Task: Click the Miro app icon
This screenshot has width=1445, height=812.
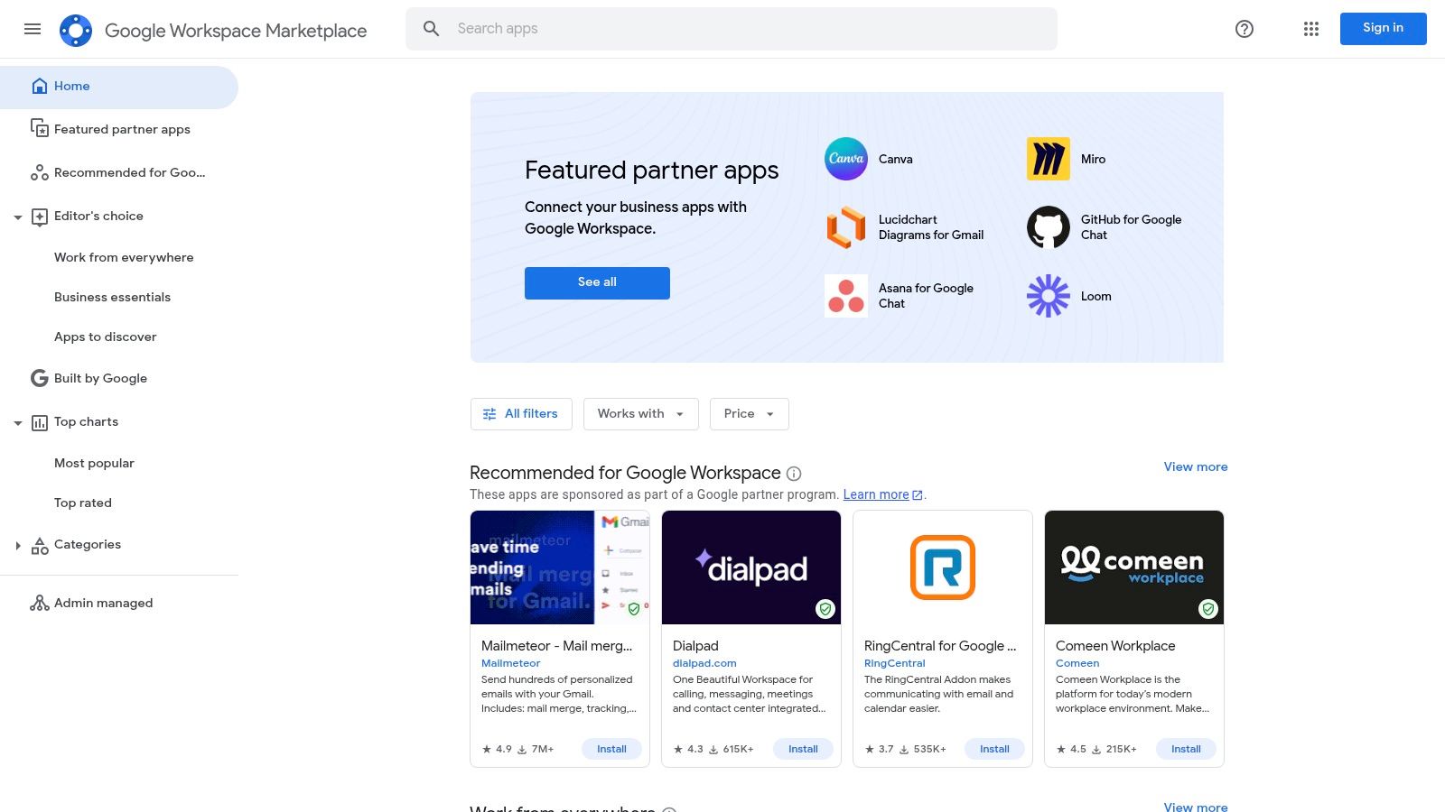Action: 1049,159
